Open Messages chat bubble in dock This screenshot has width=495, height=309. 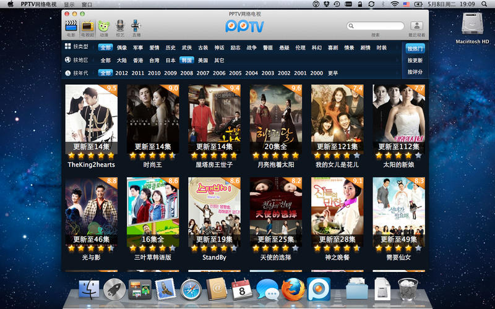pos(267,289)
